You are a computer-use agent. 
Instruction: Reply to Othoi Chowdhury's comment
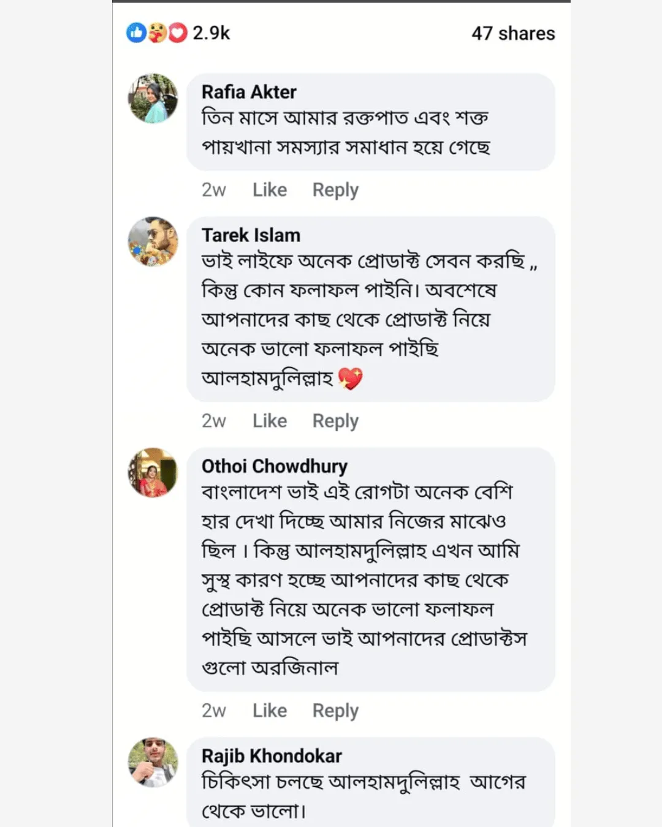point(335,711)
